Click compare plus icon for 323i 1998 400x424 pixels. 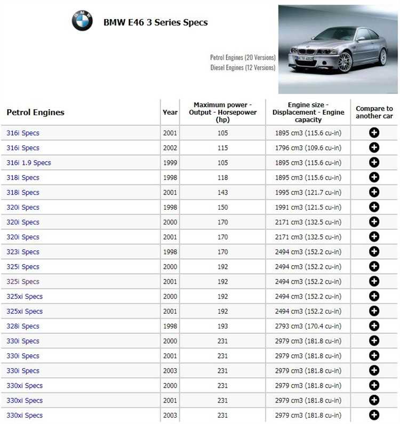(x=374, y=252)
